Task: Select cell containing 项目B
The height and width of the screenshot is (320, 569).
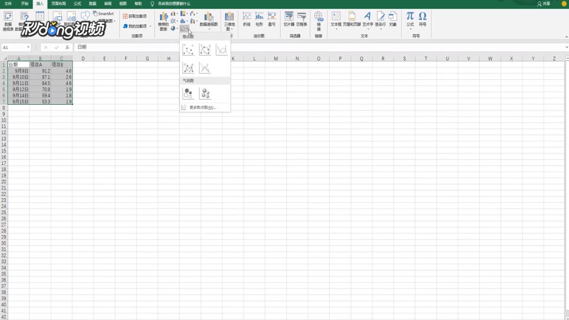Action: click(x=61, y=65)
